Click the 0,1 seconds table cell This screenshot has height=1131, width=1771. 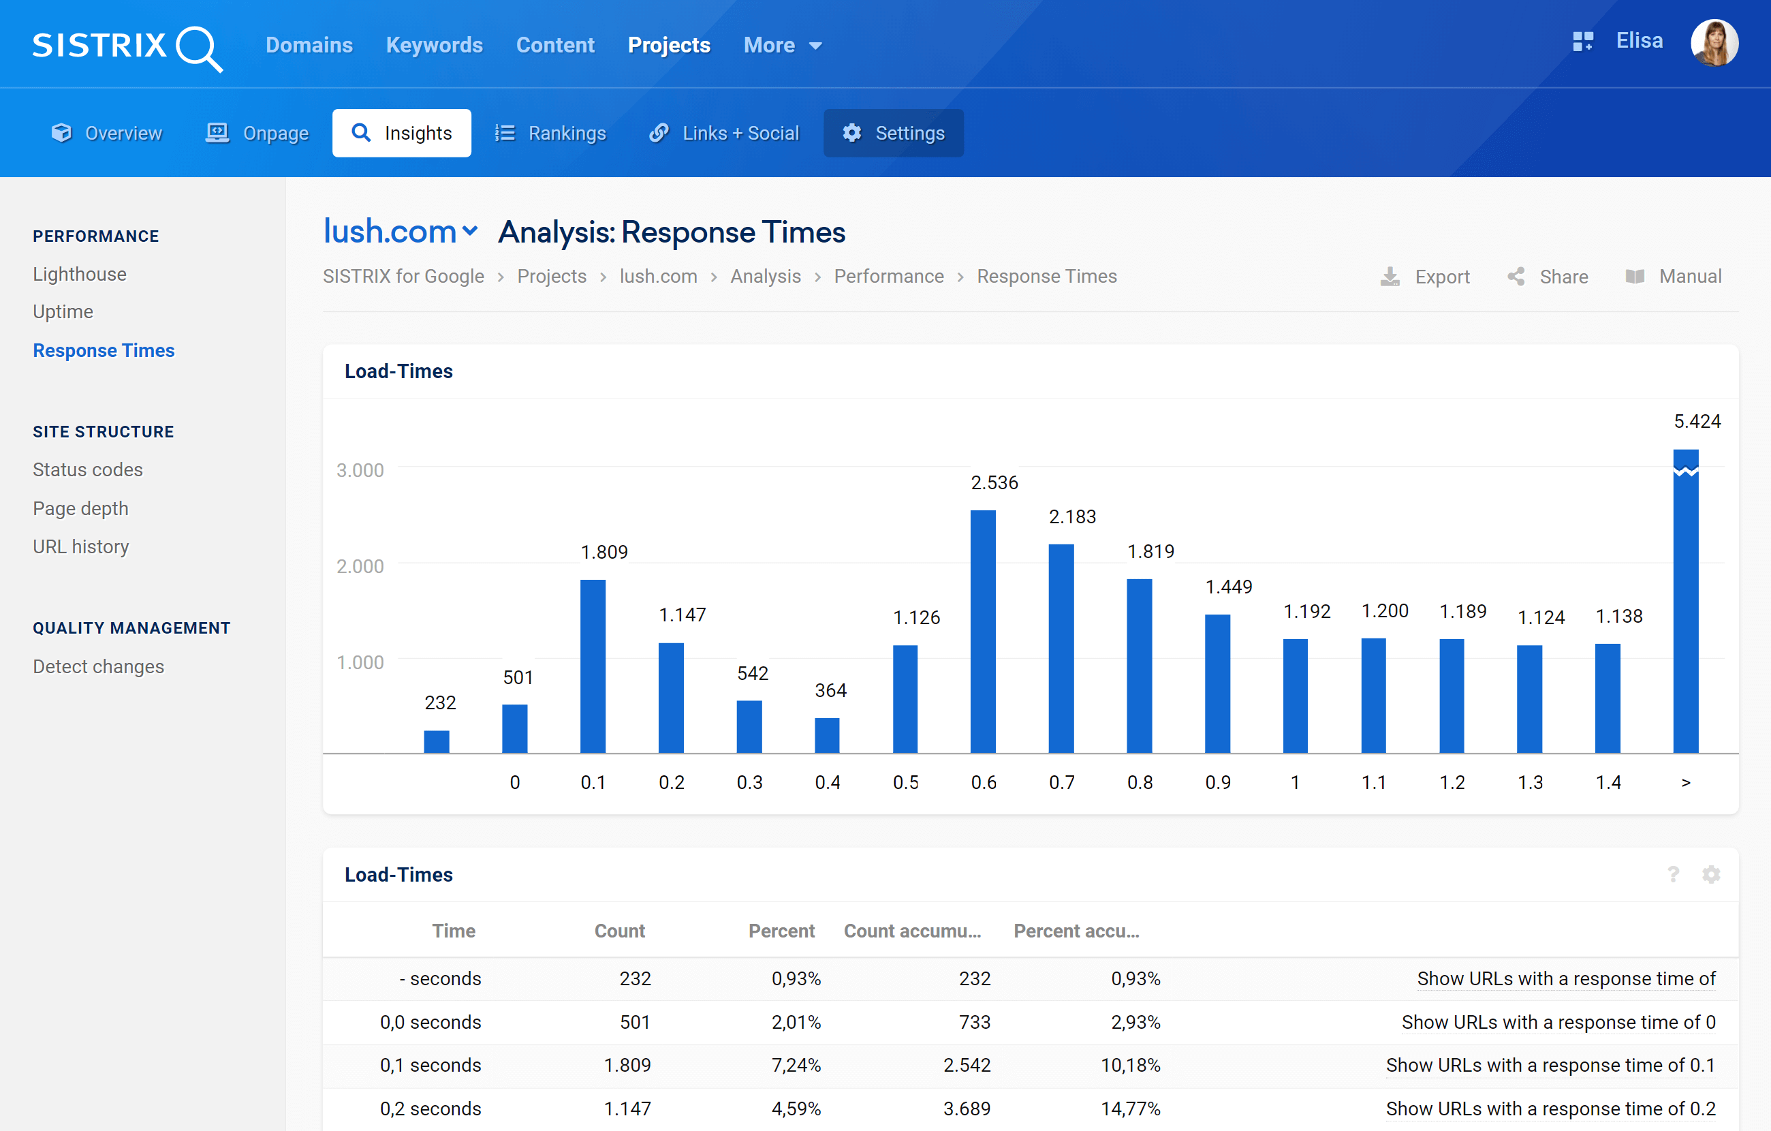[x=430, y=1066]
